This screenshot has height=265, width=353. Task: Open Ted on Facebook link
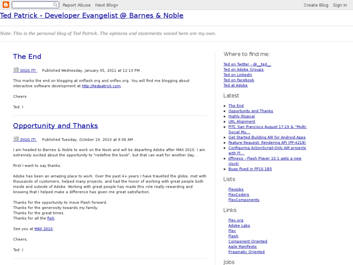pos(238,80)
